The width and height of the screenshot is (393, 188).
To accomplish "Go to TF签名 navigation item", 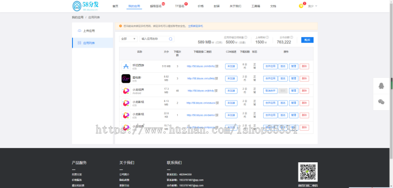I will pos(179,7).
